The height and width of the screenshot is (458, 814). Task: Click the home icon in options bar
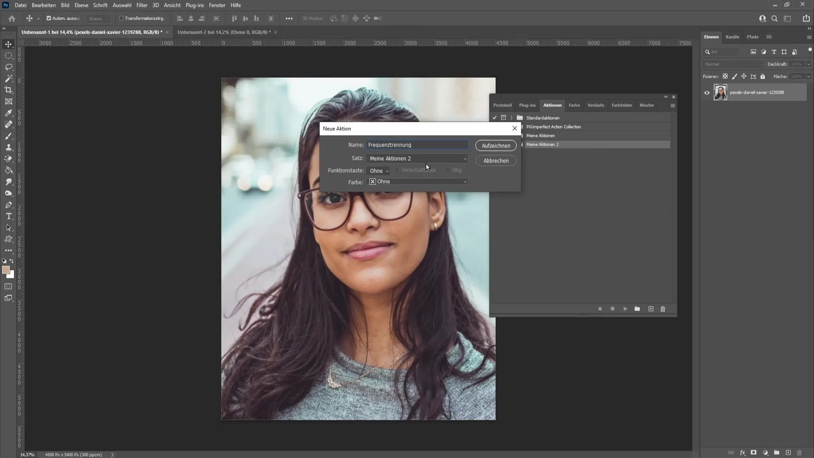point(12,19)
